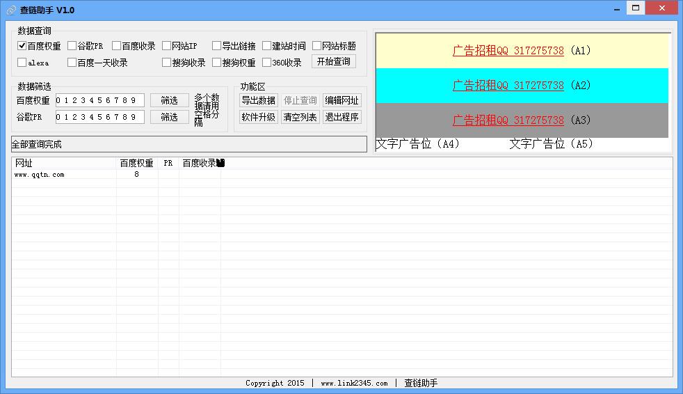Uncheck the 百度权重 checkbox
Image resolution: width=683 pixels, height=394 pixels.
point(22,46)
